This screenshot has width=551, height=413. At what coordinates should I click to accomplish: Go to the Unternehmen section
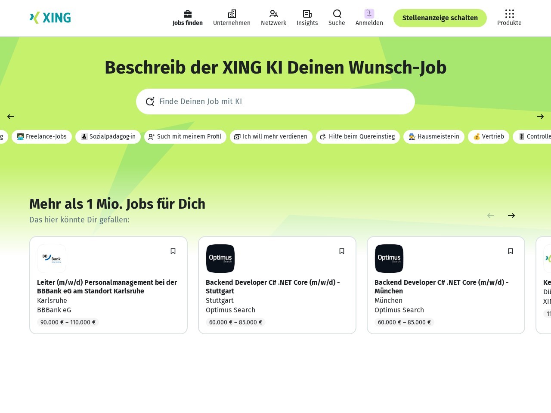tap(232, 18)
